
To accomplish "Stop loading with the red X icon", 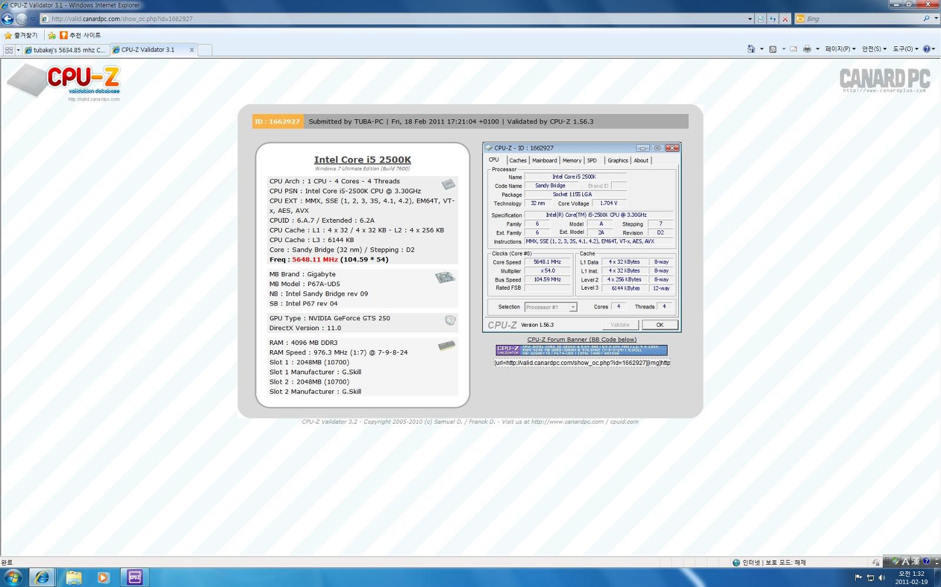I will click(x=785, y=19).
